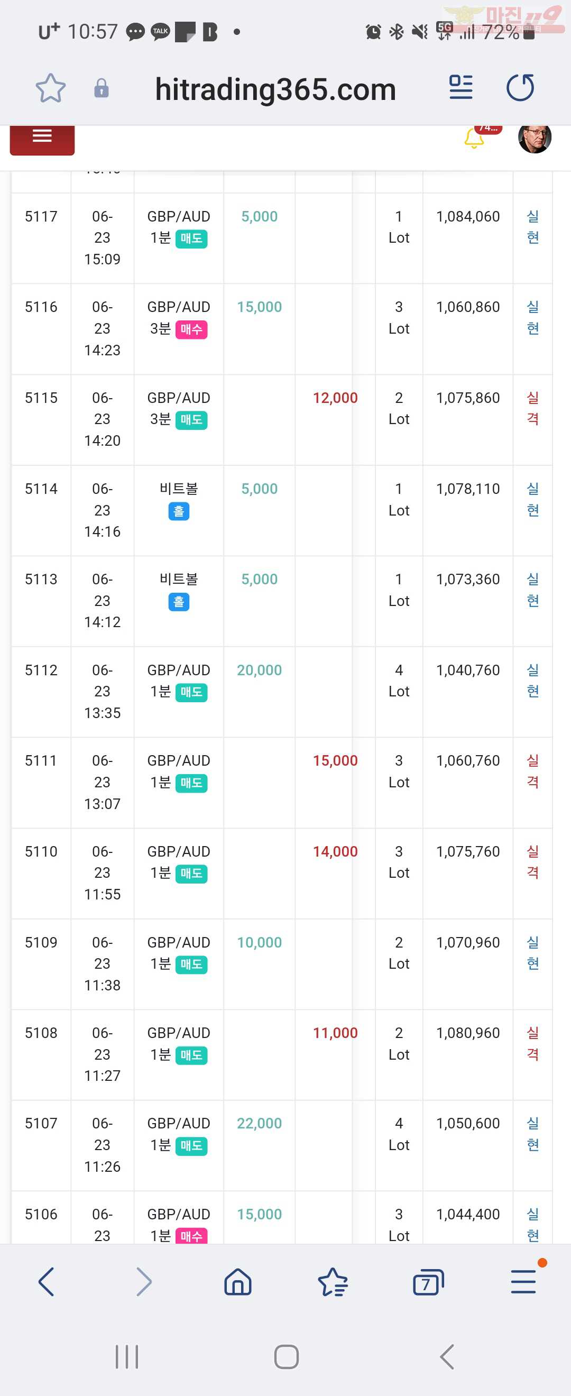571x1396 pixels.
Task: Tap hitrading365.com address bar
Action: pos(276,89)
